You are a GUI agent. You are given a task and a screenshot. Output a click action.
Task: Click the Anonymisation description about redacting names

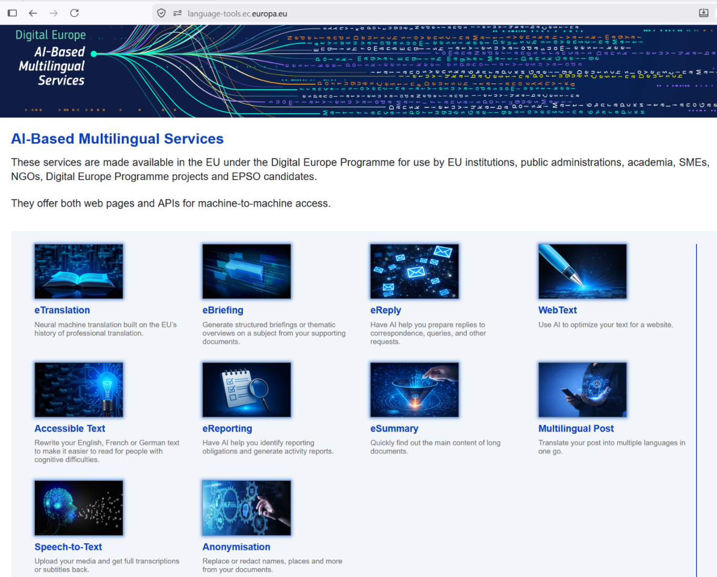pyautogui.click(x=272, y=565)
